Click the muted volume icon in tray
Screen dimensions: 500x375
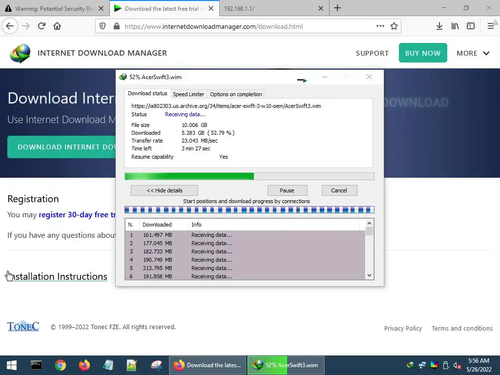[x=457, y=365]
